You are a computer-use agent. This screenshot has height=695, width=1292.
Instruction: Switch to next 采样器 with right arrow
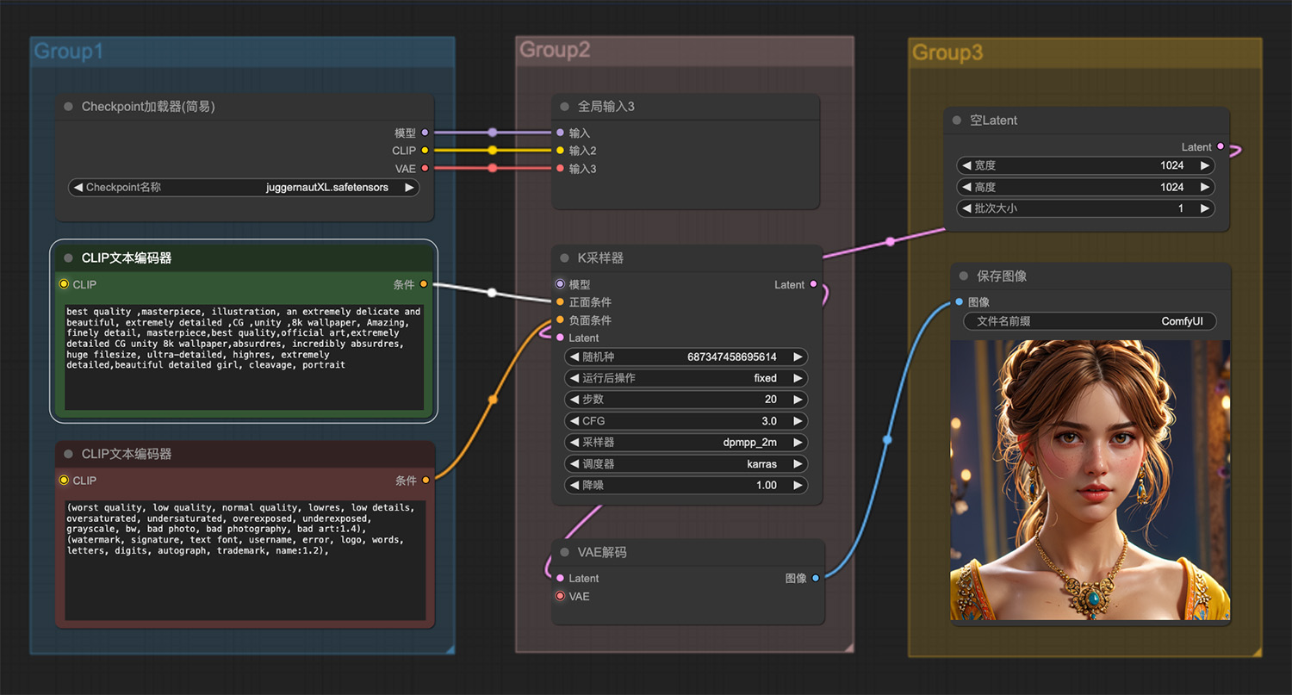[x=798, y=443]
